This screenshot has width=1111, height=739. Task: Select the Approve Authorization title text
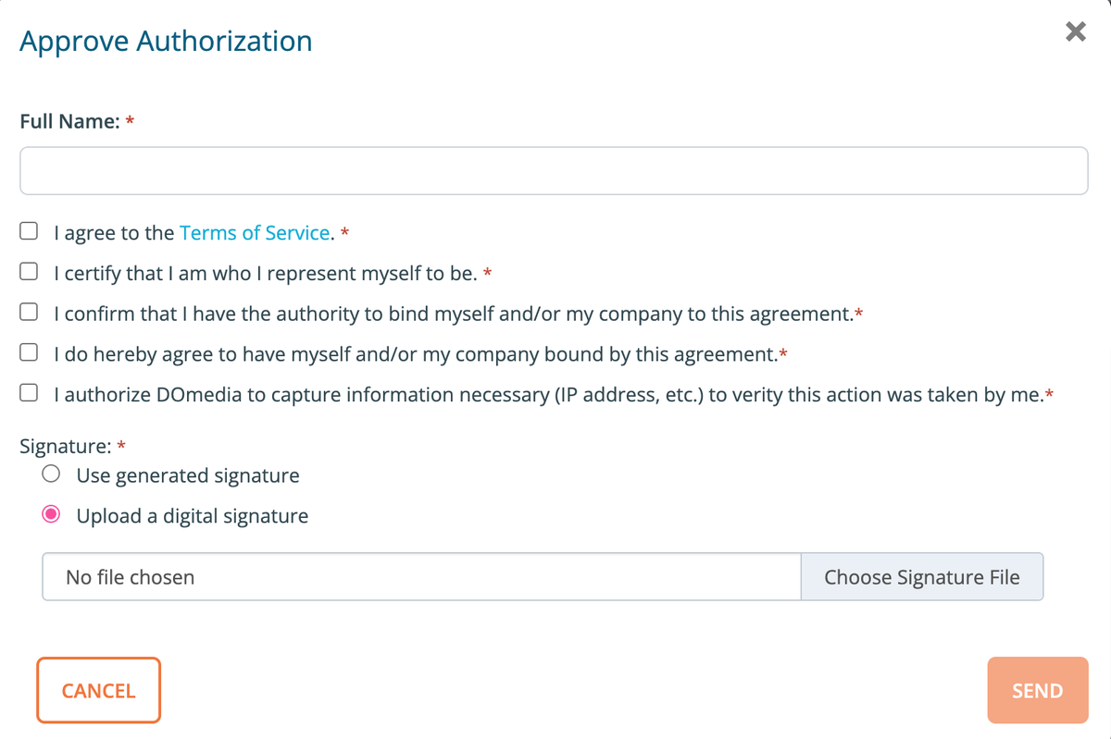[x=167, y=41]
